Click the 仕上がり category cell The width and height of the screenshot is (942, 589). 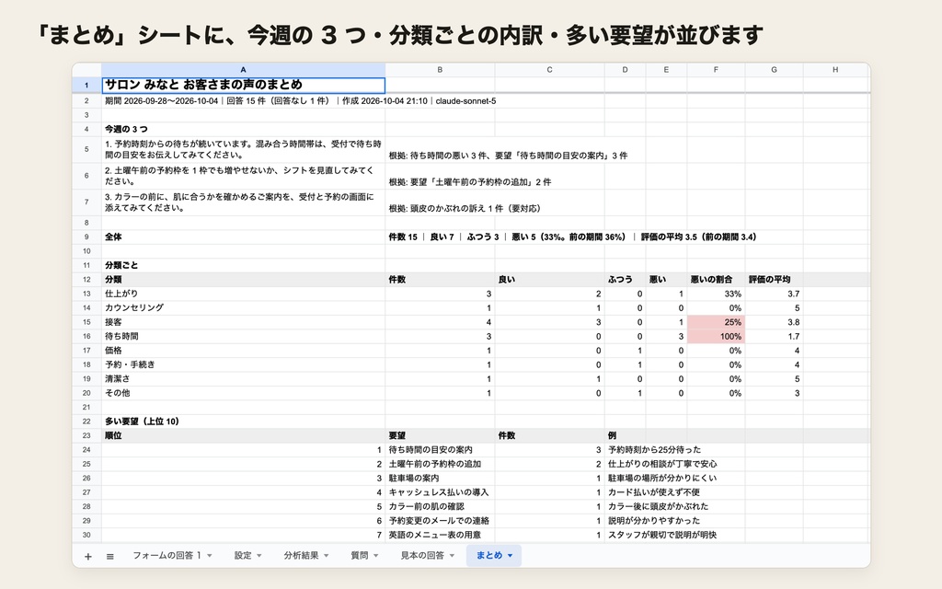click(243, 294)
